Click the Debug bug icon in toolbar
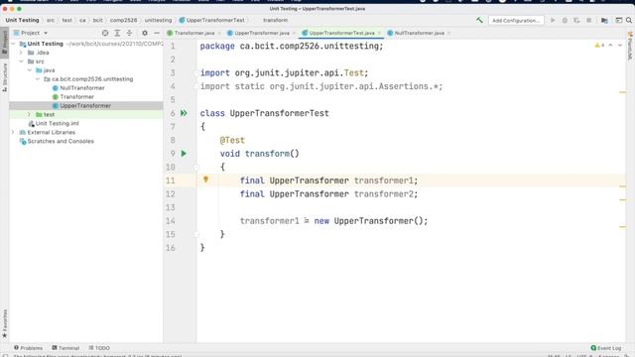The image size is (635, 357). 565,20
